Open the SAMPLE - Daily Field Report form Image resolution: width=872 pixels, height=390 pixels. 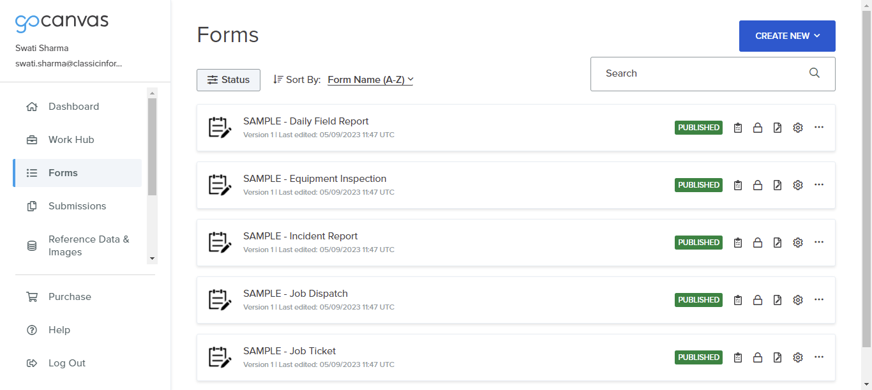coord(306,121)
